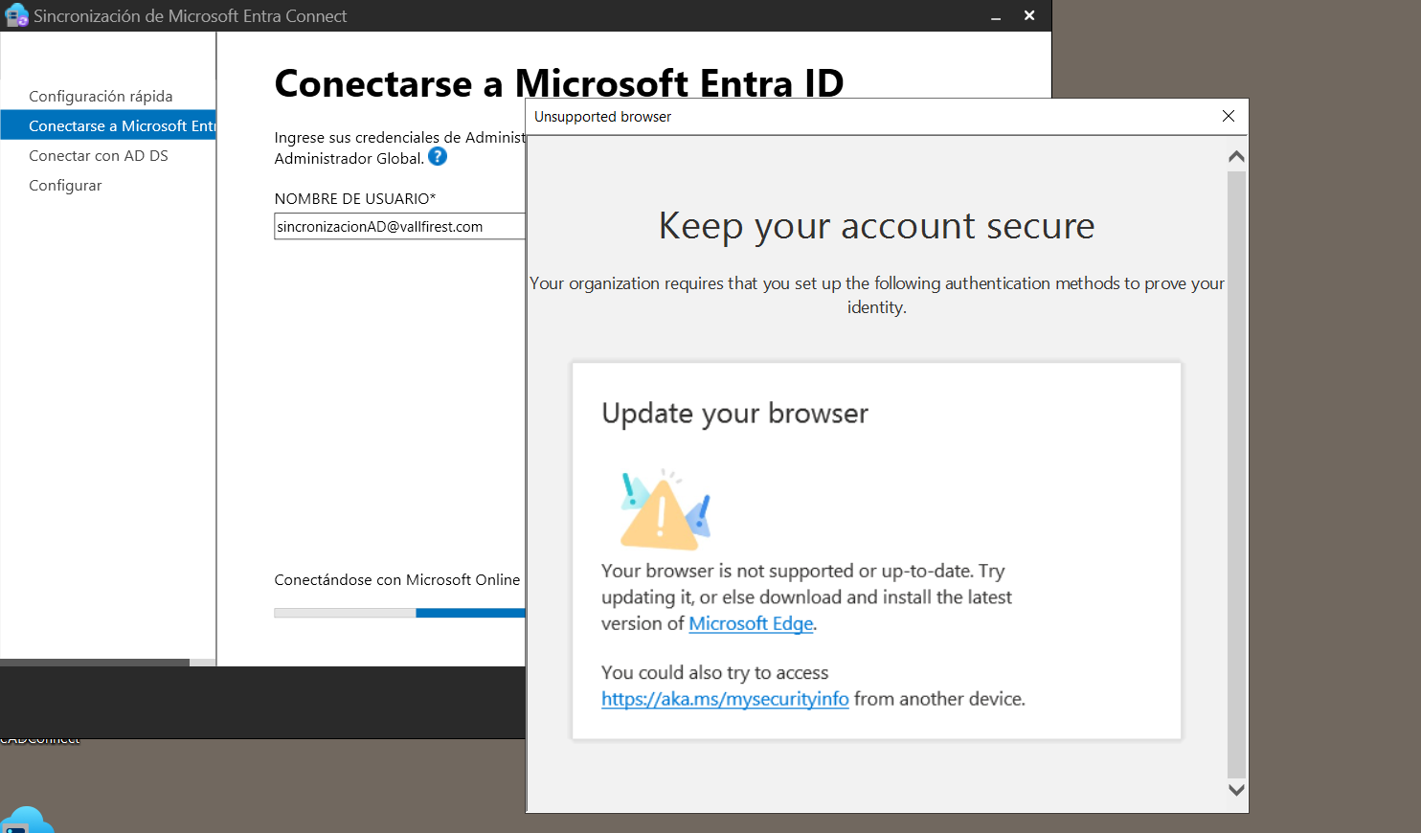The height and width of the screenshot is (833, 1421).
Task: Click the 'Update your browser' heading
Action: point(734,414)
